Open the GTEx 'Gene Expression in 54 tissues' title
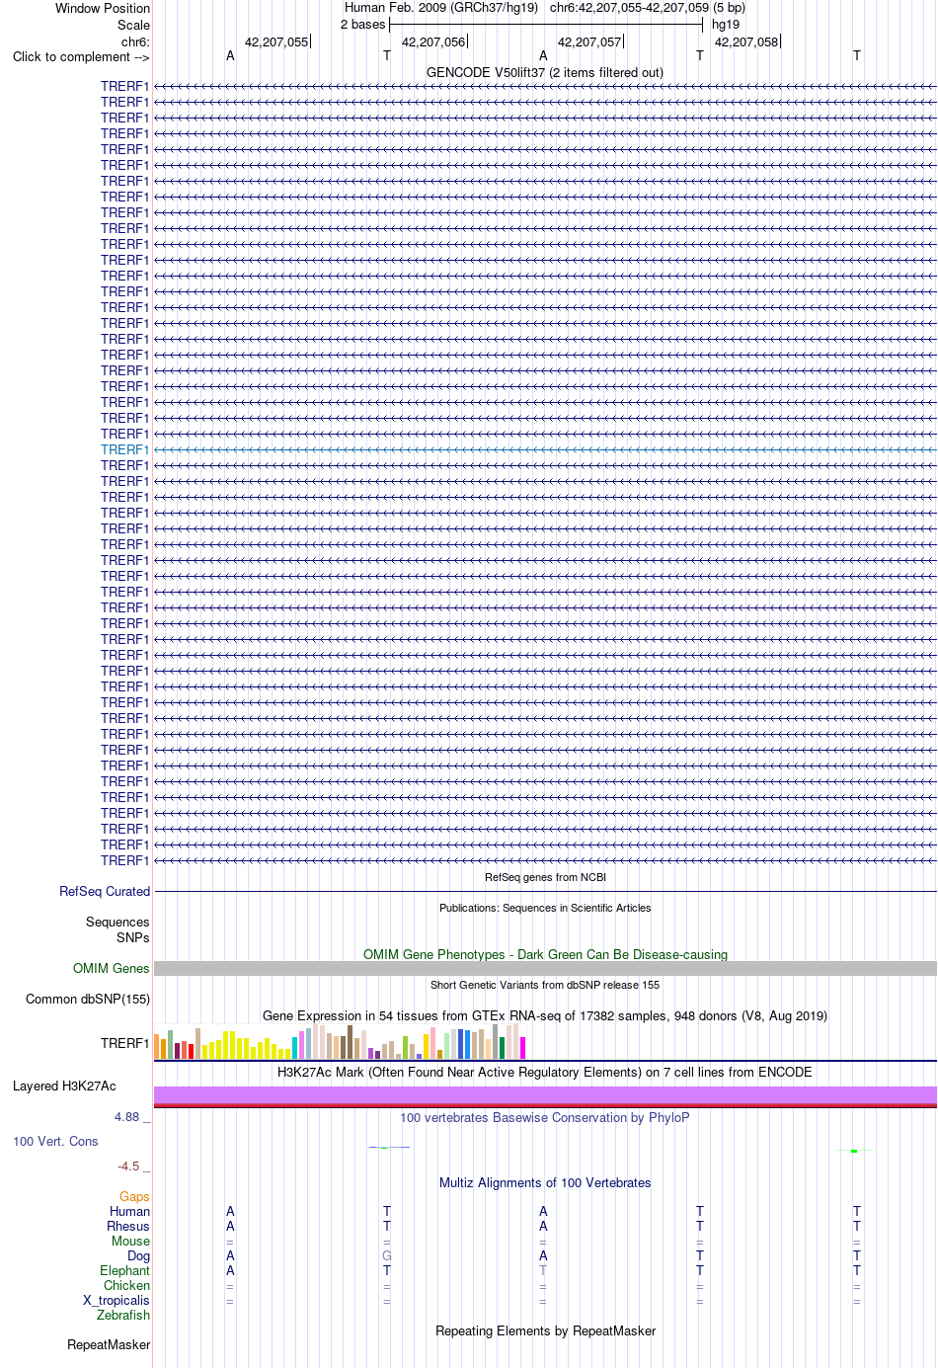Viewport: 938px width, 1368px height. click(x=545, y=1015)
